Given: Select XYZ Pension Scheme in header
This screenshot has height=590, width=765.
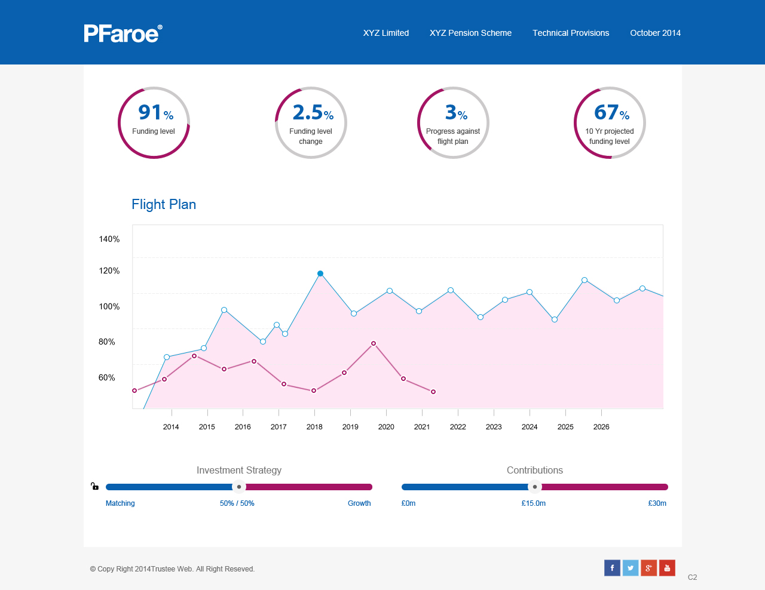Looking at the screenshot, I should point(470,33).
